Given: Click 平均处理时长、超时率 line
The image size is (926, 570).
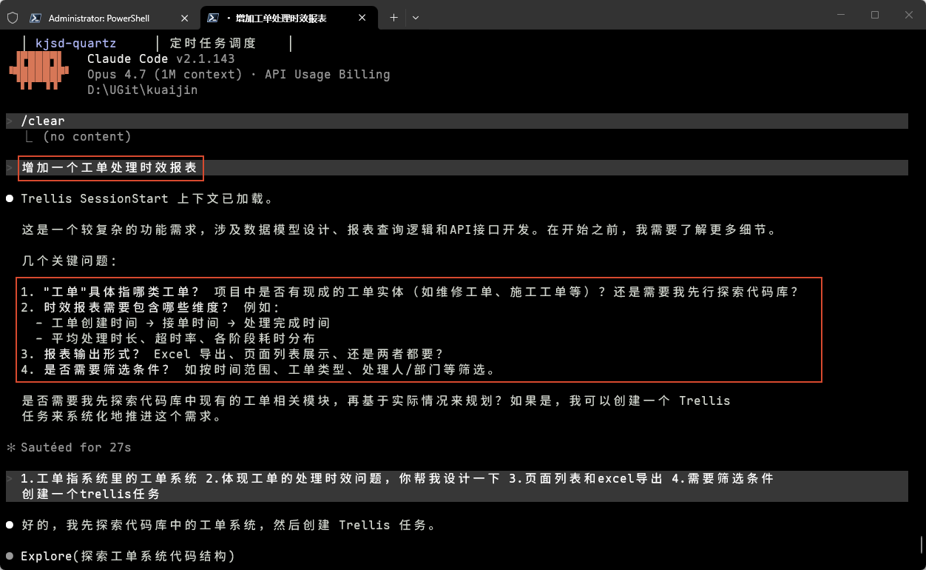Looking at the screenshot, I should (x=175, y=339).
